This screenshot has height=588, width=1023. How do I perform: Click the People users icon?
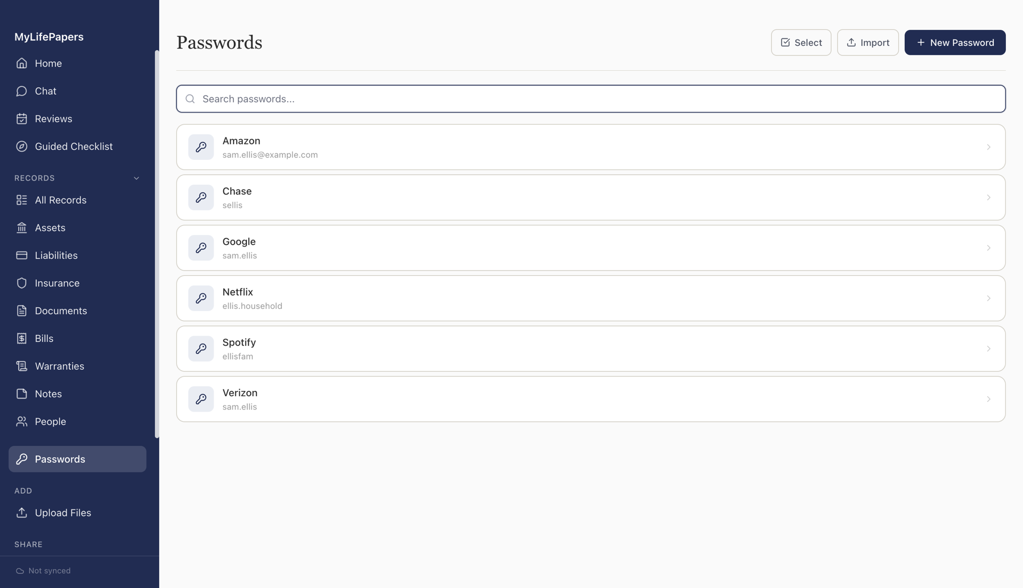coord(21,422)
